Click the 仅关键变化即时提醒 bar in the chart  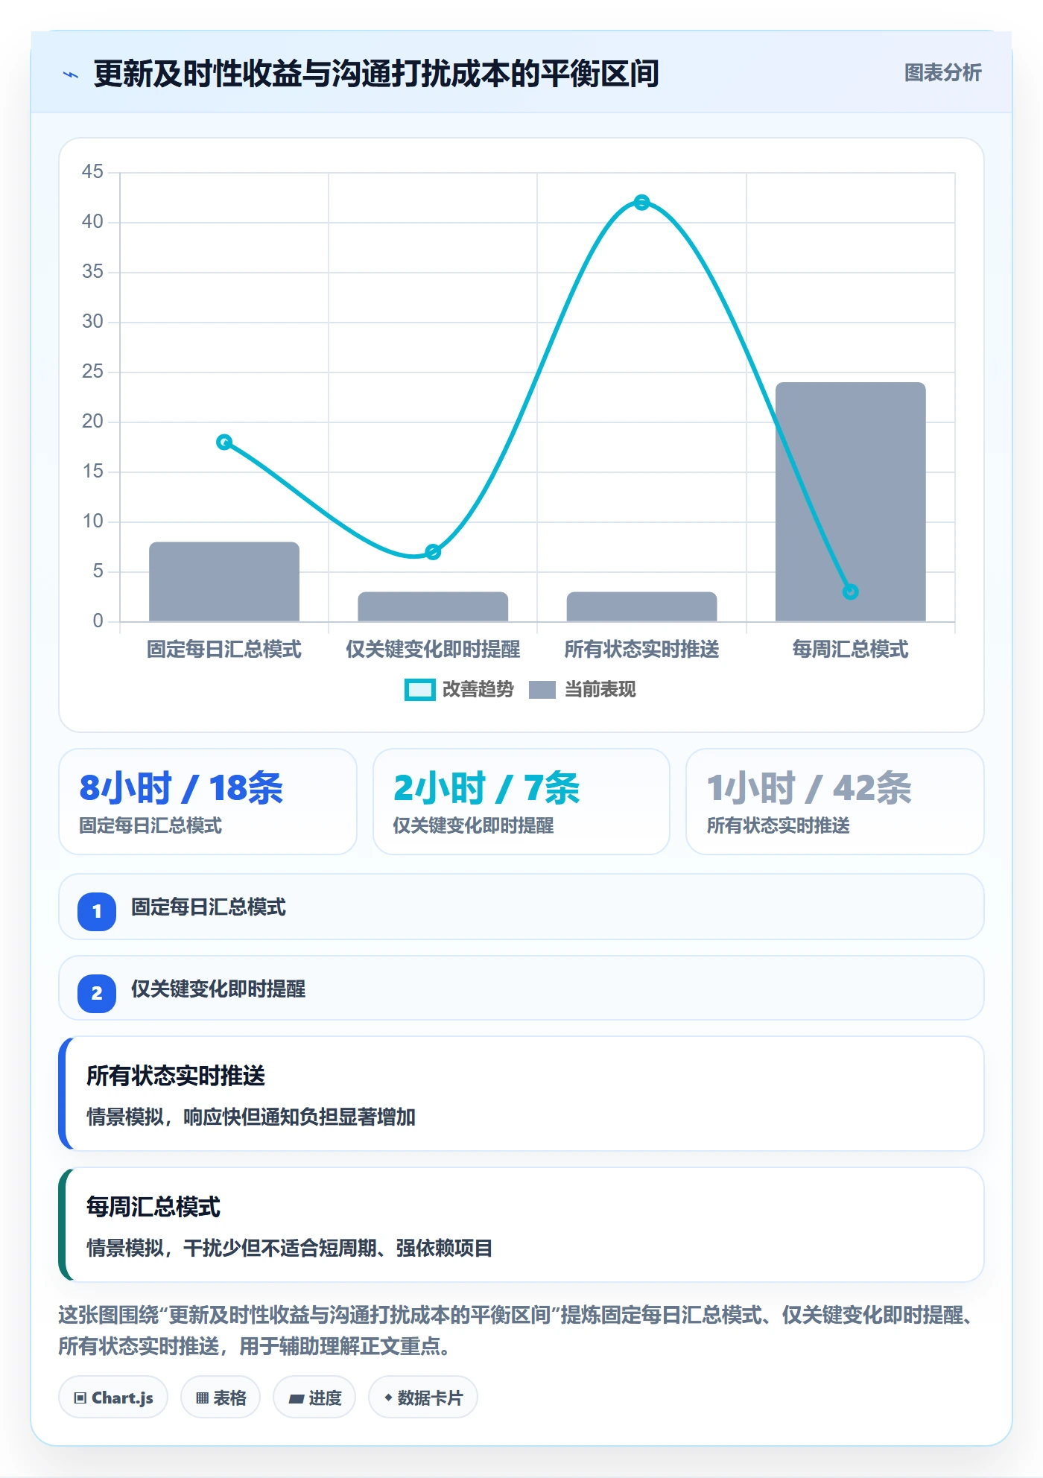433,607
